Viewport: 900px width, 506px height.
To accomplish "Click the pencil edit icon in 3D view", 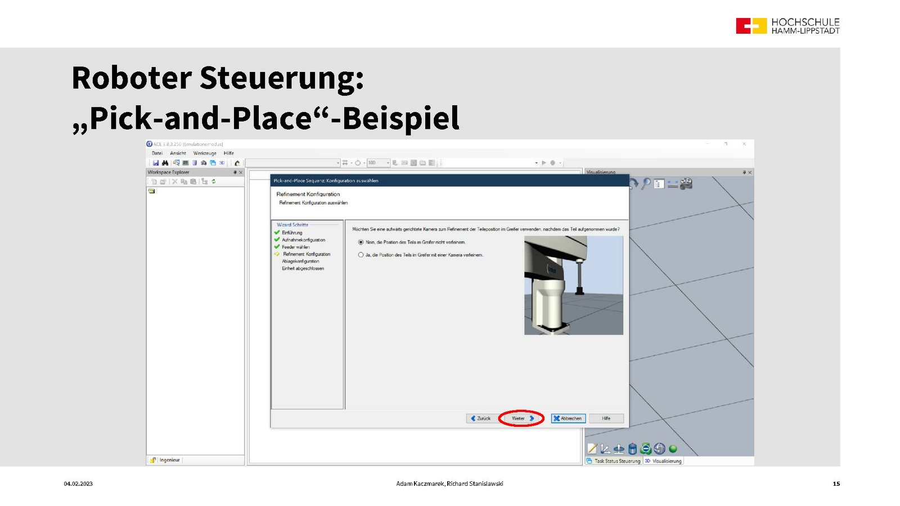I will point(592,449).
